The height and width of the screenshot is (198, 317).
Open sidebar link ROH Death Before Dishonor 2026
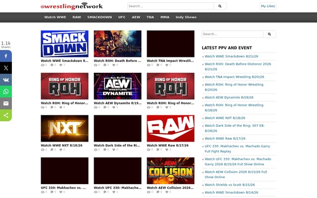(238, 66)
